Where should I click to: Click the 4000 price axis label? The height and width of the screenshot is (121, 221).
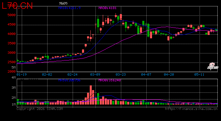click(12, 34)
